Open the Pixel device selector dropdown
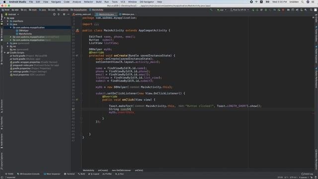Screen dimensions: 318x179 click(239, 10)
